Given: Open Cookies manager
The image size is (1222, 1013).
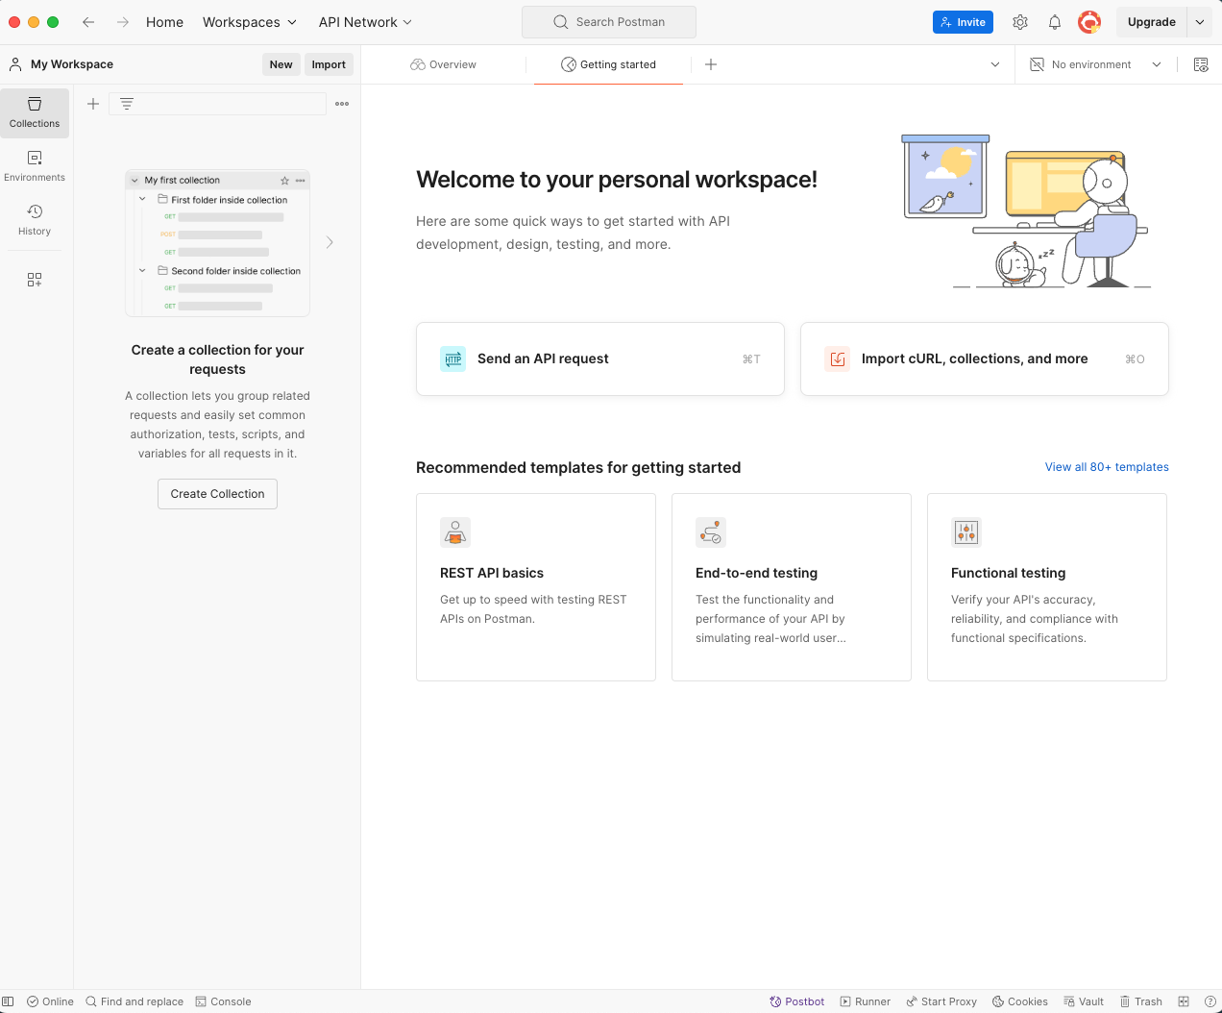Looking at the screenshot, I should 1020,1001.
